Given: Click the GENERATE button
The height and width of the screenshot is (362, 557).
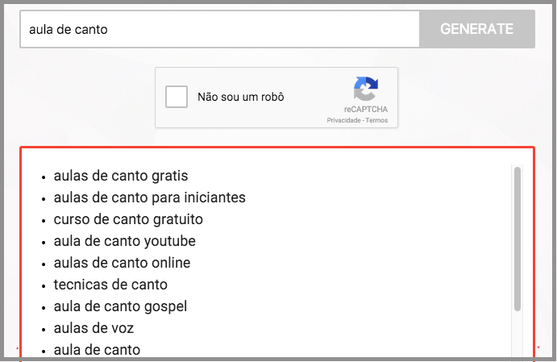Looking at the screenshot, I should pos(477,29).
